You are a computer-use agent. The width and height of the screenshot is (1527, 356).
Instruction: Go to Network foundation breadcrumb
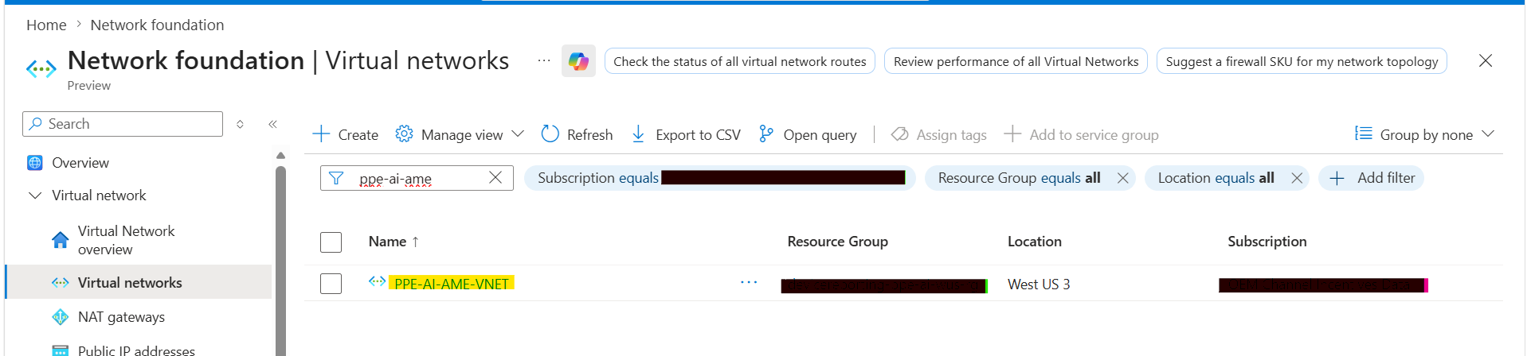point(157,25)
